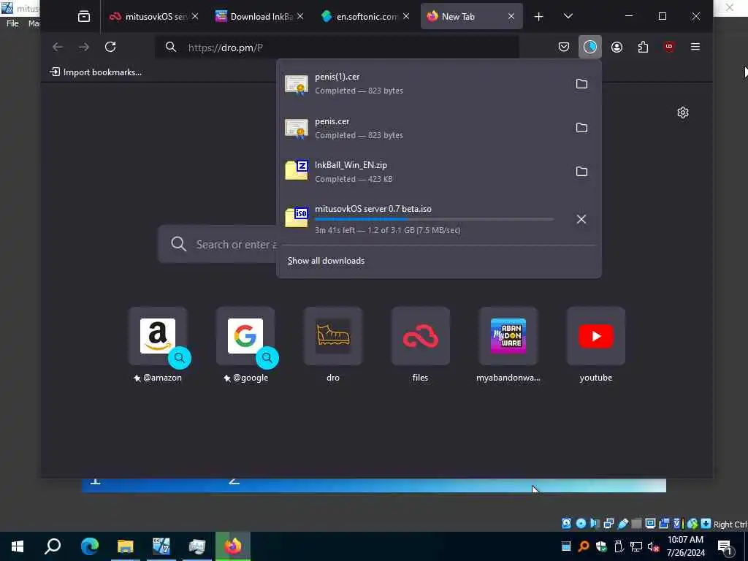Screen dimensions: 748x561
Task: Click the iso download progress bar
Action: click(x=434, y=219)
